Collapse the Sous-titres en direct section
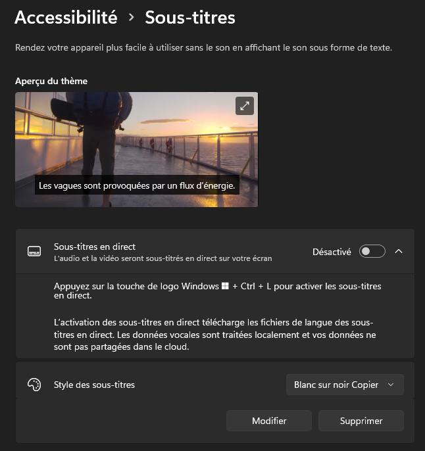This screenshot has height=451, width=425. [x=399, y=252]
